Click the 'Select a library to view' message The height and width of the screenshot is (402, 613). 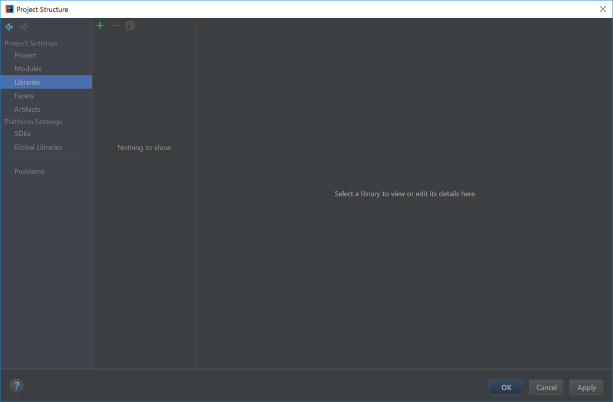(x=405, y=194)
